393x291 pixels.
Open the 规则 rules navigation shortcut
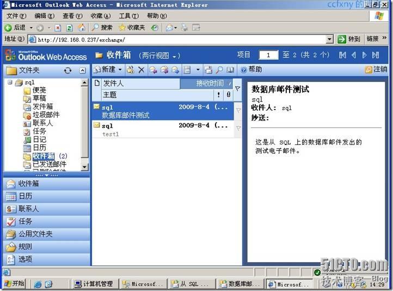[47, 247]
